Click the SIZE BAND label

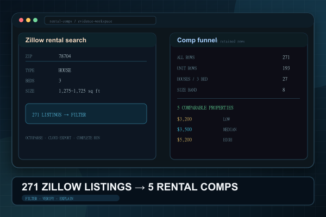tap(187, 90)
